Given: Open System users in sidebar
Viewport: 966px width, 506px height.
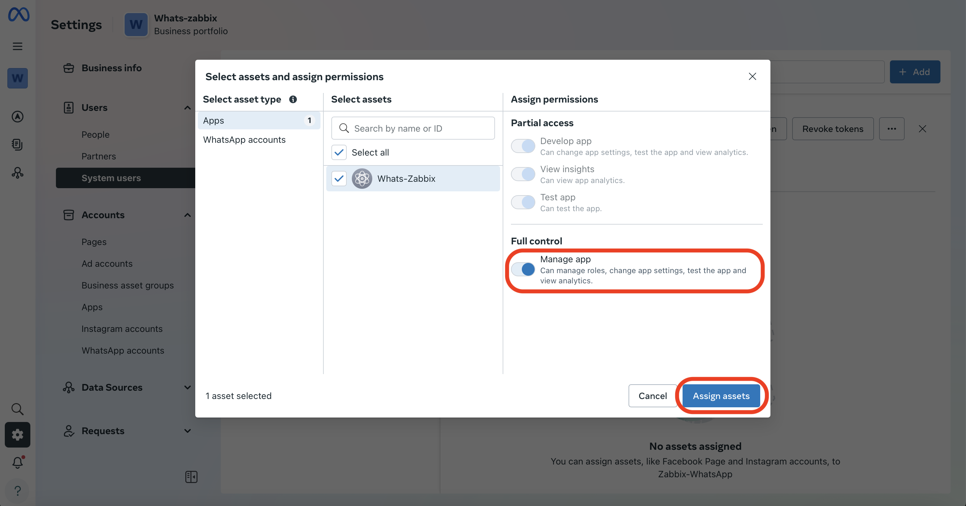Looking at the screenshot, I should [x=126, y=178].
